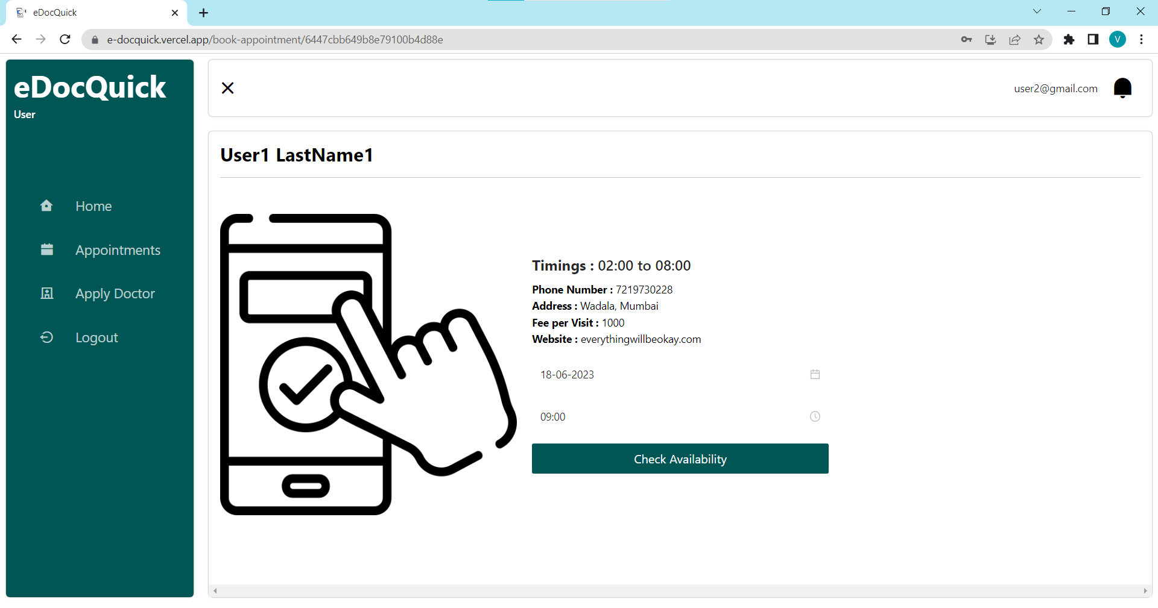This screenshot has width=1158, height=608.
Task: Click the user2@gmail.com account label
Action: (1055, 89)
